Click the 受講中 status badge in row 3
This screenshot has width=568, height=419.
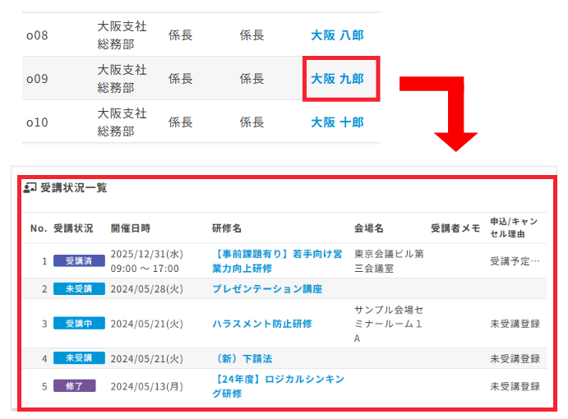pos(79,324)
